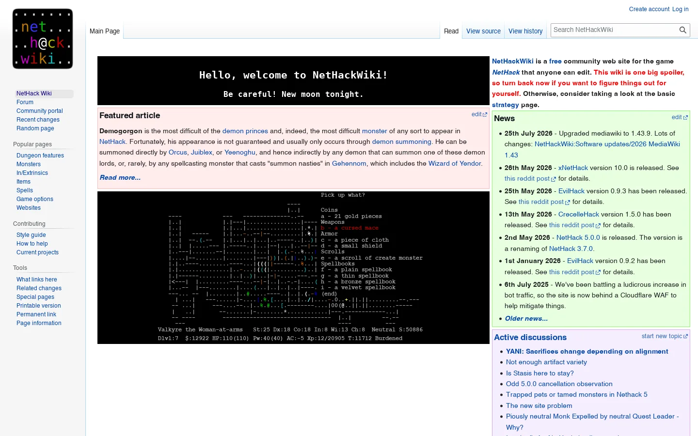Open EvilHack link in 25th May news
The height and width of the screenshot is (436, 698).
(x=571, y=191)
